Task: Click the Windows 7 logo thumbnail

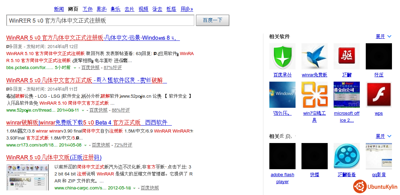Action: pos(282,95)
